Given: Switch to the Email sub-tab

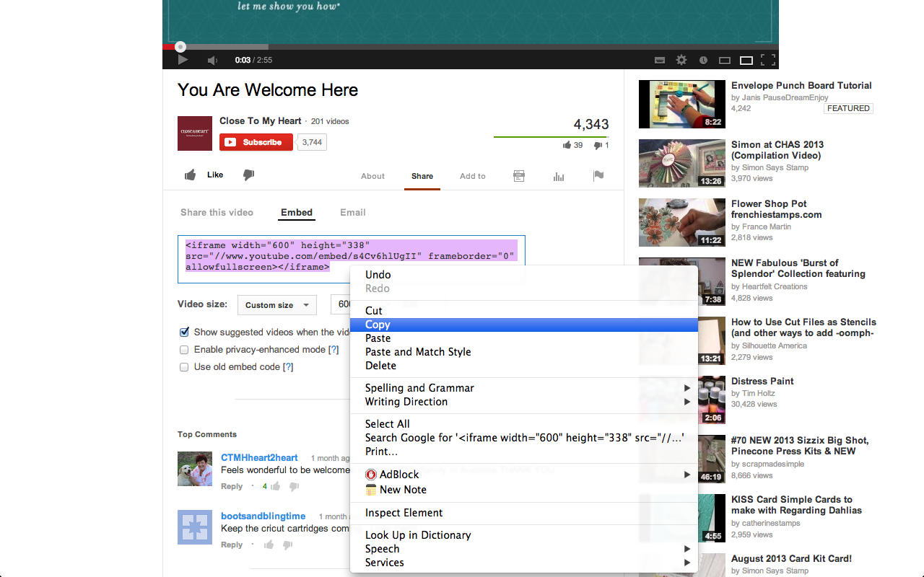Looking at the screenshot, I should click(353, 212).
